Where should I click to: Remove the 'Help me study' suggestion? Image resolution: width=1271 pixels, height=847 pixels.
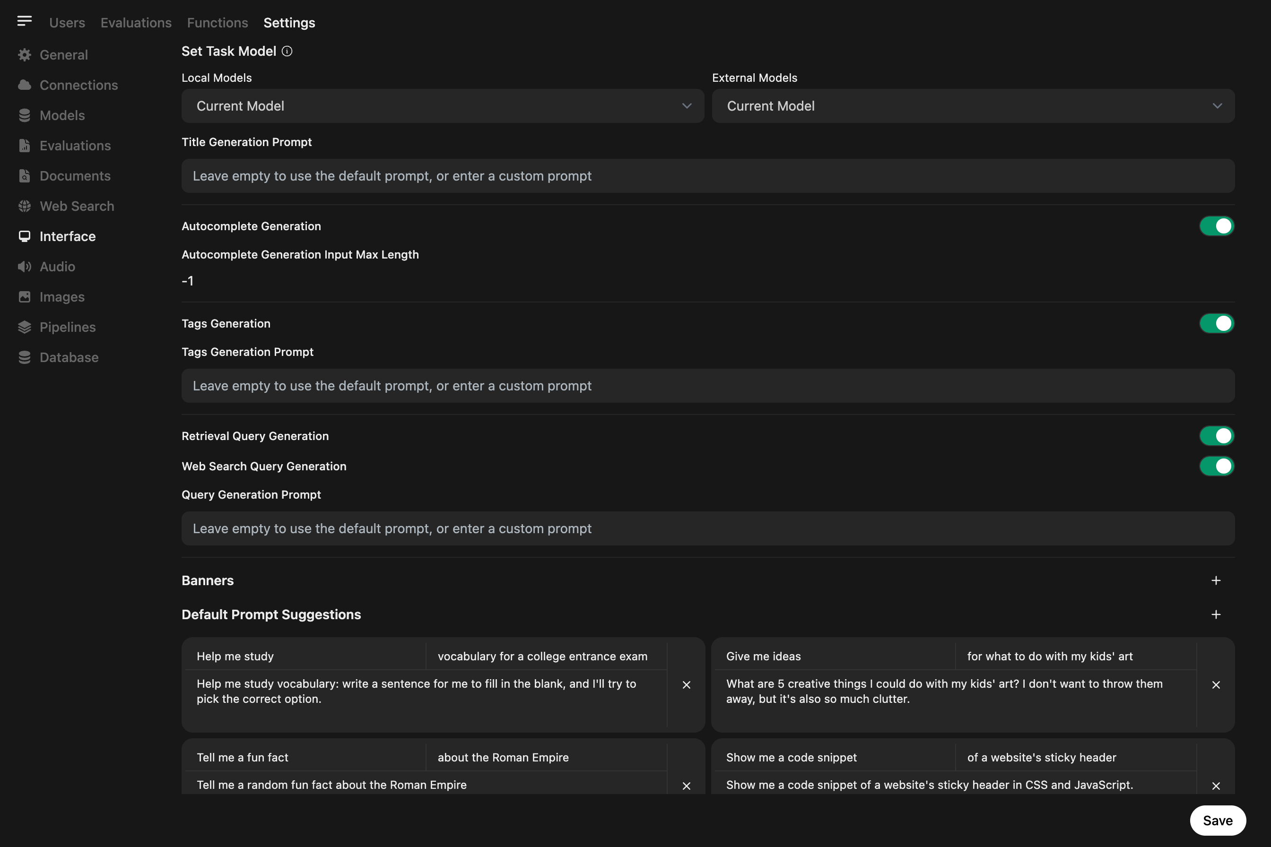(686, 685)
